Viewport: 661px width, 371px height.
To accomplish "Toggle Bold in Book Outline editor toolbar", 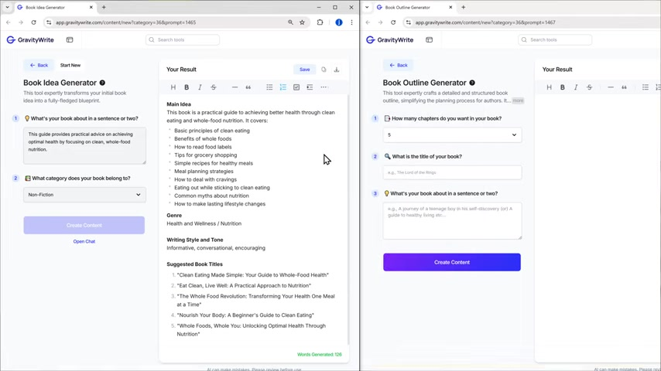I will tap(563, 87).
